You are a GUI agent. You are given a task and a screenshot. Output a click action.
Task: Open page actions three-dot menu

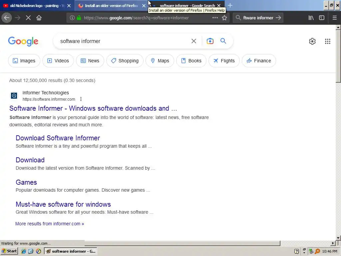[215, 18]
